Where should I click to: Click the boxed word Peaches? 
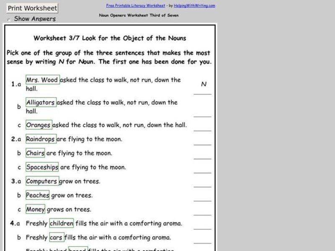point(37,195)
